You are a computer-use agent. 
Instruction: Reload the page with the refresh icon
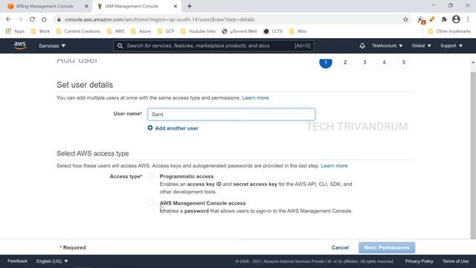coord(32,19)
